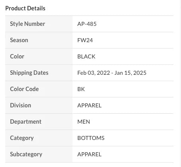Select the Division label cell
Screen dimensions: 181x167
pyautogui.click(x=39, y=105)
